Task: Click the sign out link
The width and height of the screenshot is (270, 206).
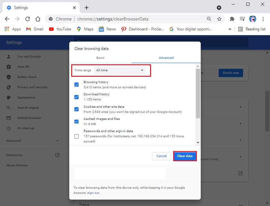Action: coord(93,193)
